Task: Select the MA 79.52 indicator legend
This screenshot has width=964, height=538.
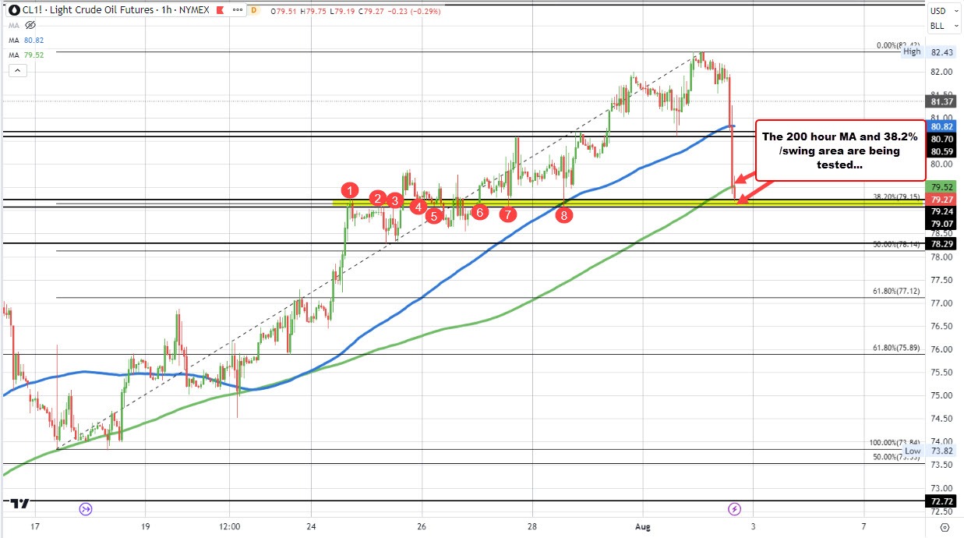Action: (x=26, y=55)
